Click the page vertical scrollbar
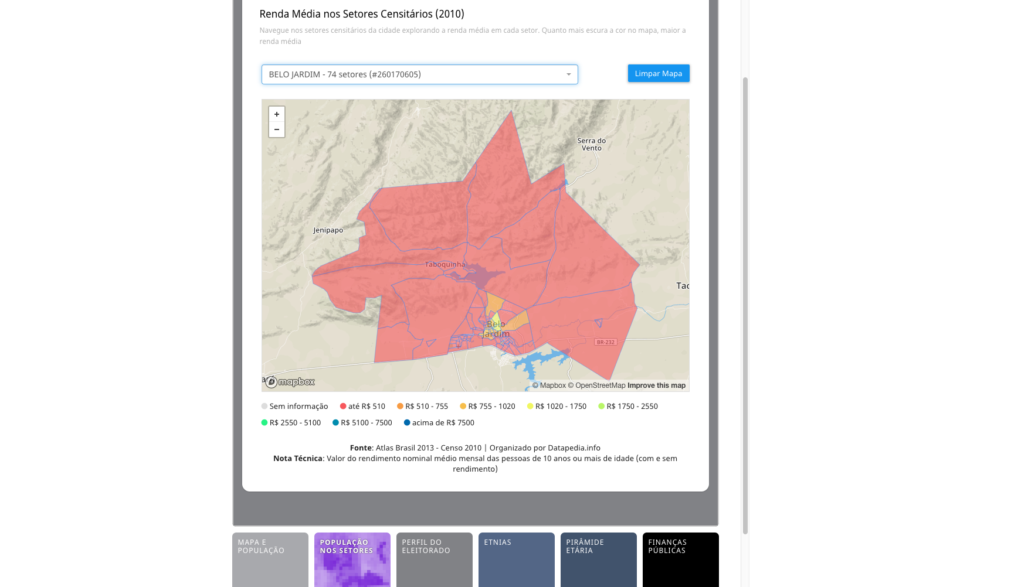 (745, 305)
